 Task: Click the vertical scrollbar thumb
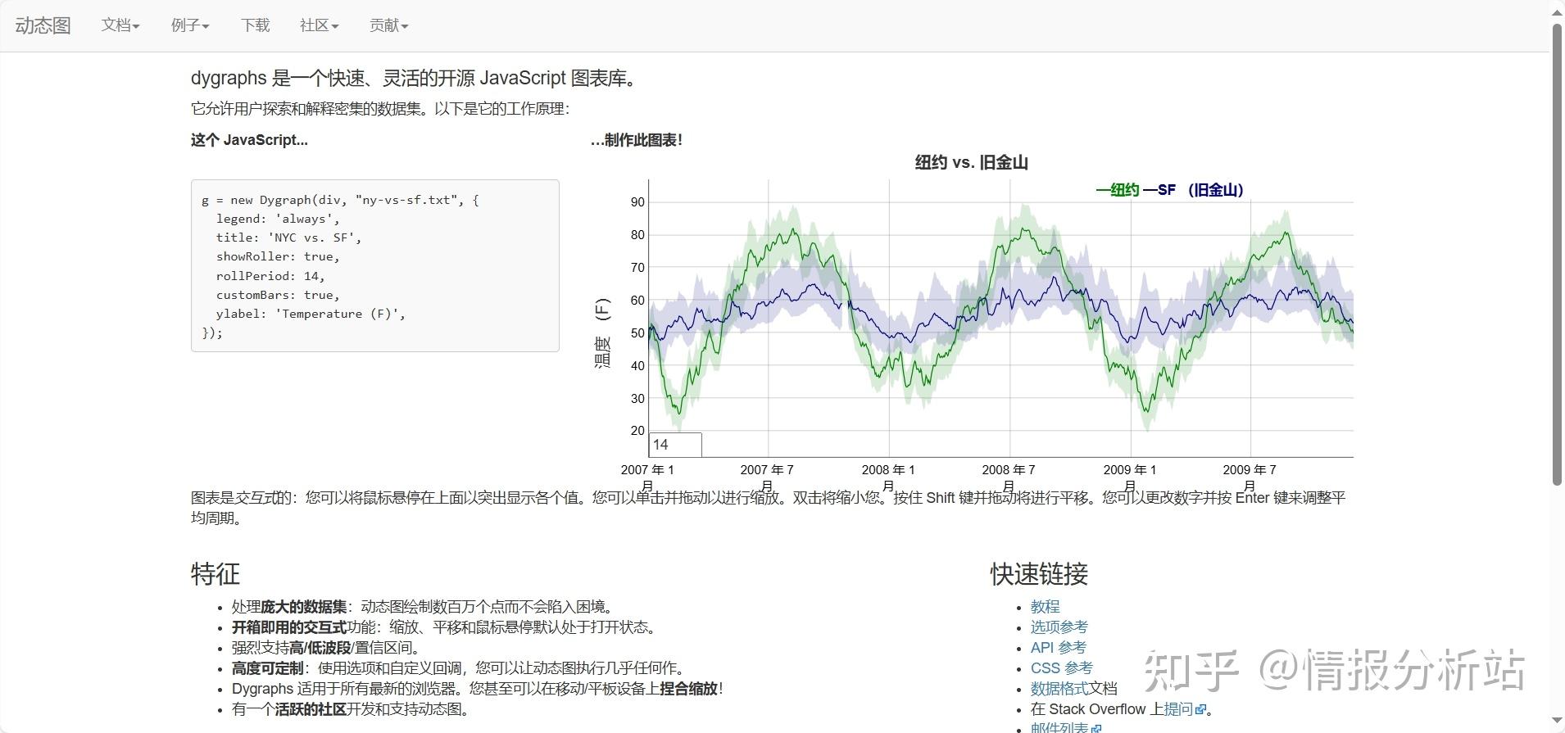pyautogui.click(x=1557, y=254)
